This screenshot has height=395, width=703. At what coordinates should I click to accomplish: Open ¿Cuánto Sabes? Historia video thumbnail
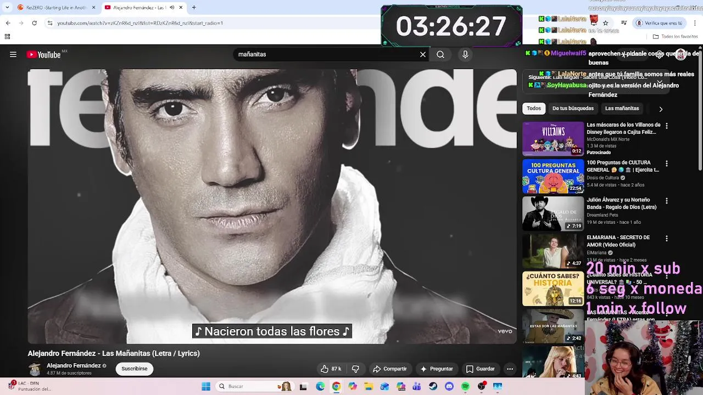tap(553, 289)
